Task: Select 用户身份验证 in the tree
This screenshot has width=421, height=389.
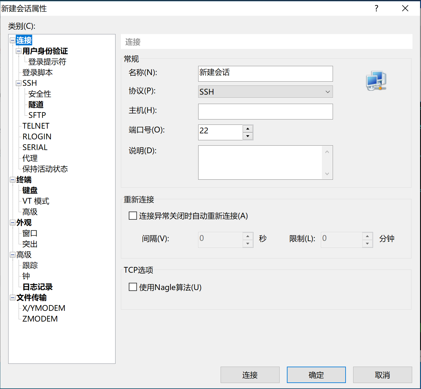Action: [45, 51]
